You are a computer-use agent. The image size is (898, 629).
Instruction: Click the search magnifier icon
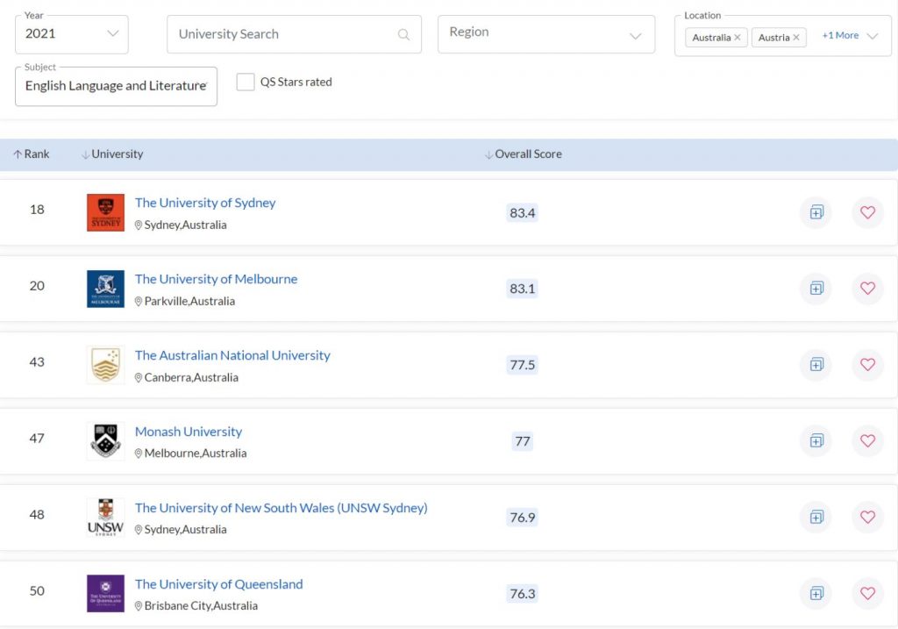click(x=403, y=35)
